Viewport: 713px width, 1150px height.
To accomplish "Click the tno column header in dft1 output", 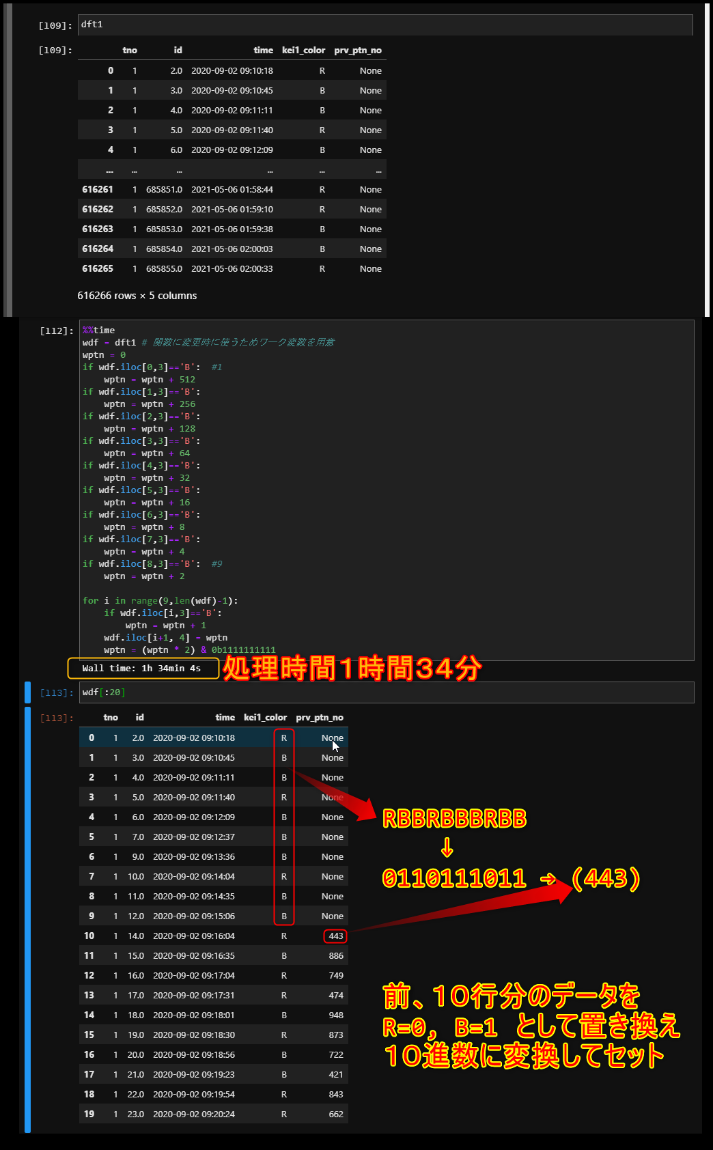I will 130,51.
